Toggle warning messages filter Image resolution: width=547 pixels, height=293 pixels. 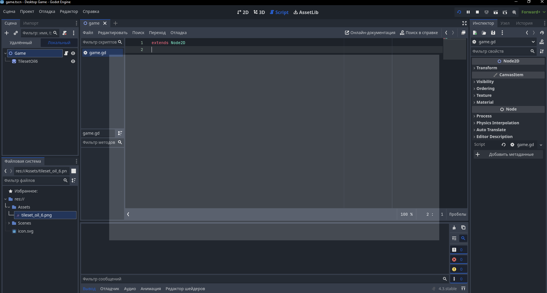(x=458, y=269)
